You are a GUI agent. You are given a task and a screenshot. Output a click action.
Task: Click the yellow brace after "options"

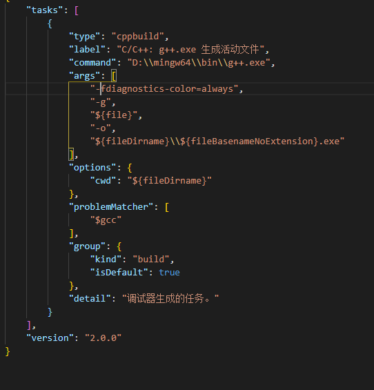tap(130, 168)
